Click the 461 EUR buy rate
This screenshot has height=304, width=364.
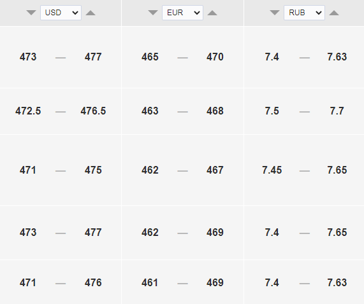click(150, 283)
